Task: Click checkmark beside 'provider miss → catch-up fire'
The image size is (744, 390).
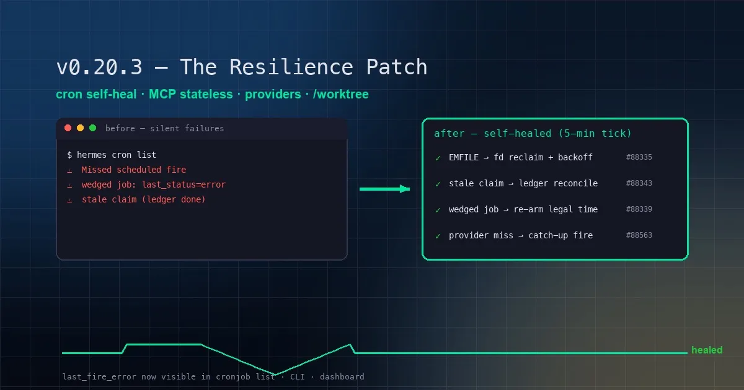Action: click(x=438, y=235)
